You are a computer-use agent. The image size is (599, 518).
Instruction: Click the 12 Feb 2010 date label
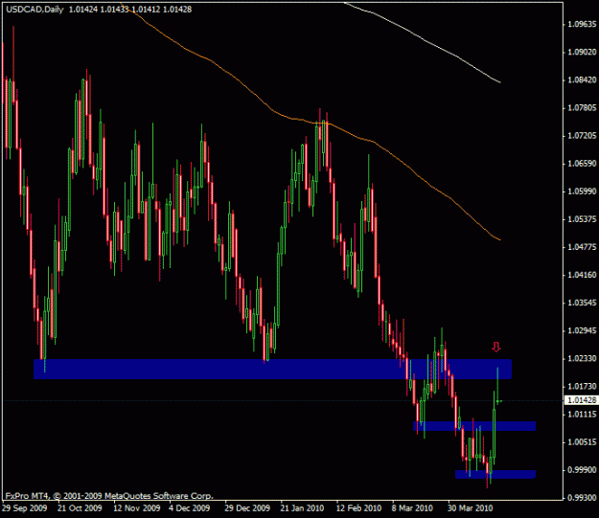(x=358, y=508)
